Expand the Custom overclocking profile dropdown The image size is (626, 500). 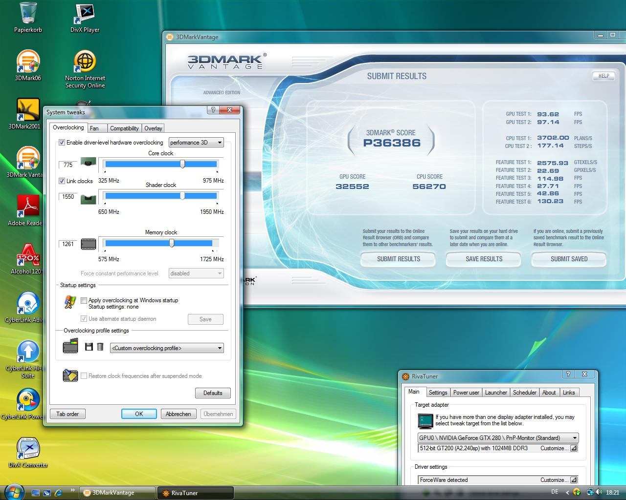point(167,348)
